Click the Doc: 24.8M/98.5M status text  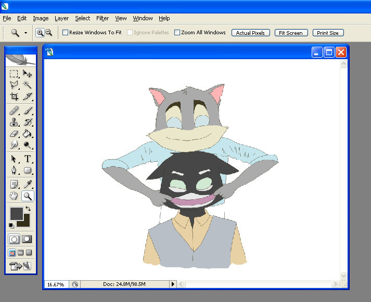pyautogui.click(x=124, y=284)
